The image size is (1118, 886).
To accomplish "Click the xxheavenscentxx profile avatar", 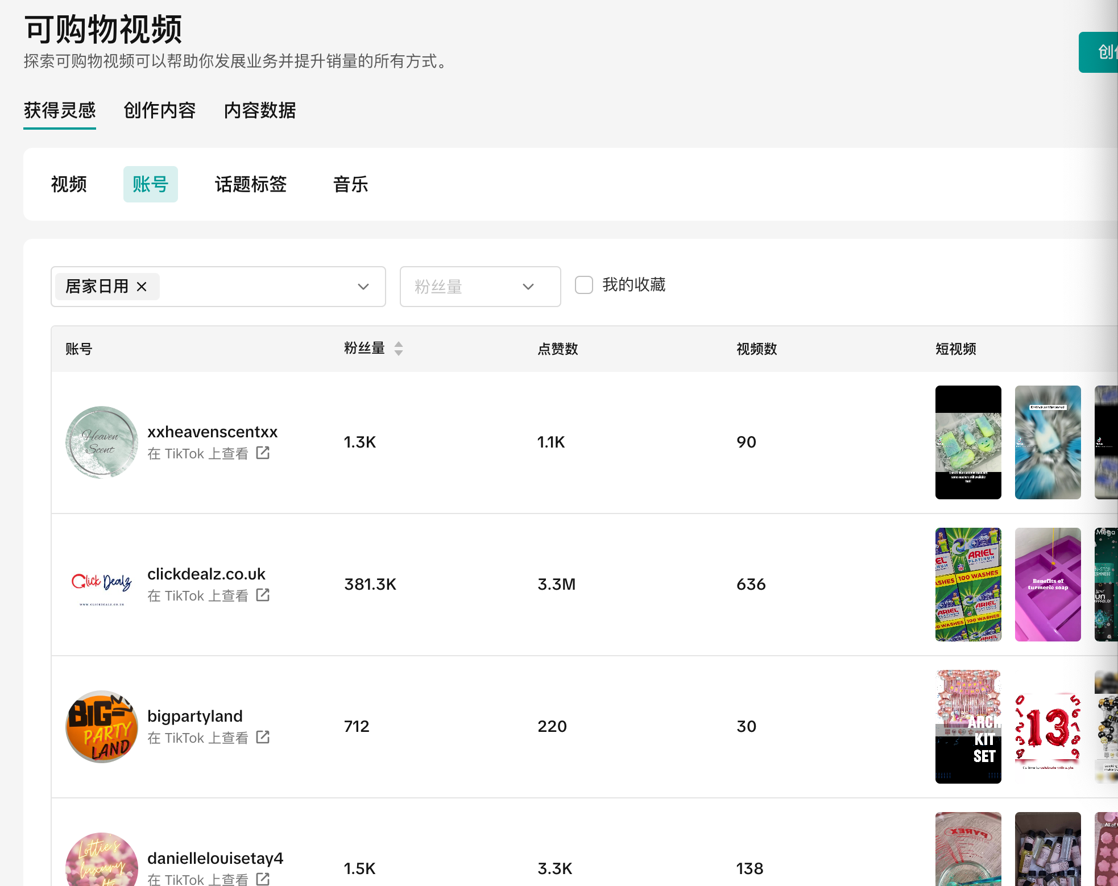I will pyautogui.click(x=102, y=442).
